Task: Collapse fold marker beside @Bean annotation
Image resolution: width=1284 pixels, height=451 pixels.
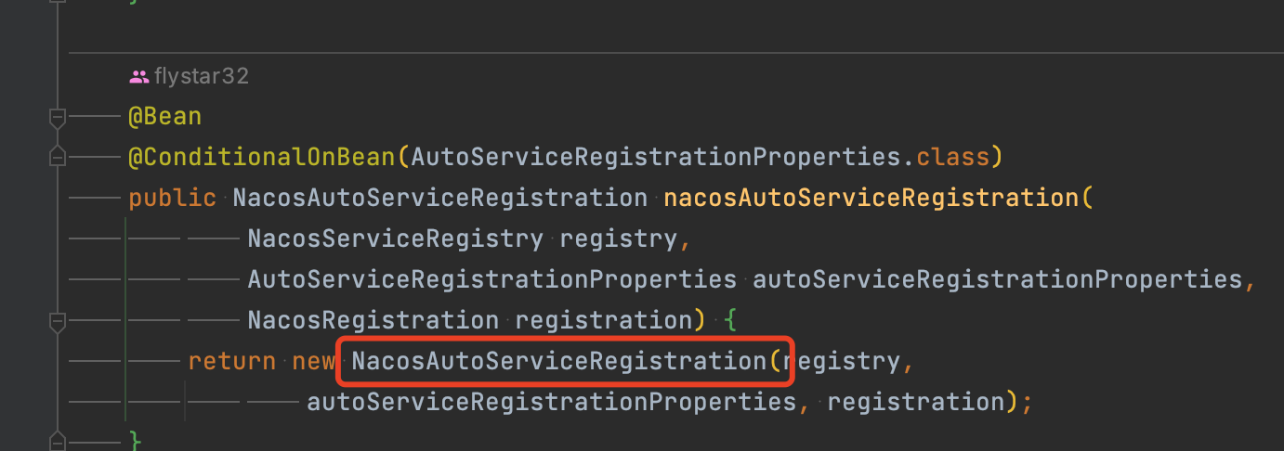Action: coord(58,118)
